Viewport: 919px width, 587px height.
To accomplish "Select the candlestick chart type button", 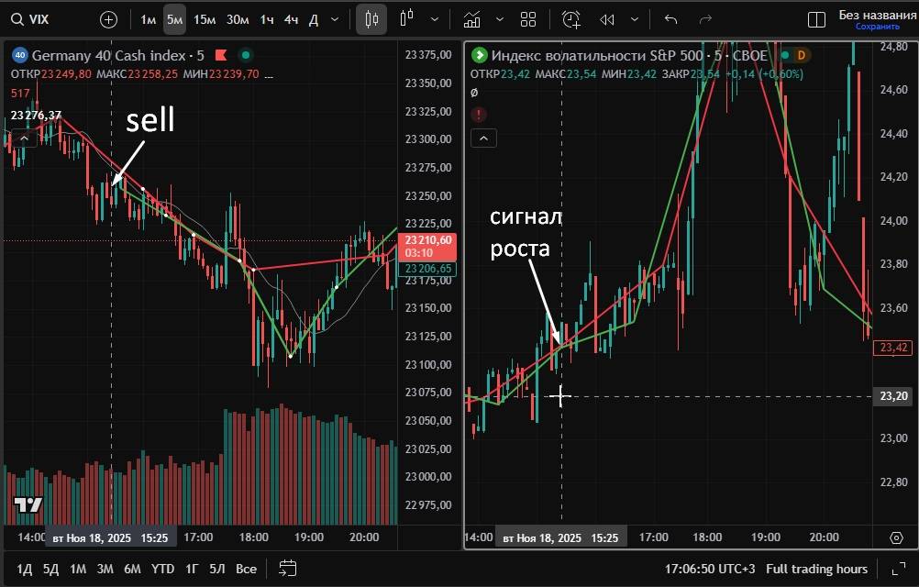I will tap(371, 19).
